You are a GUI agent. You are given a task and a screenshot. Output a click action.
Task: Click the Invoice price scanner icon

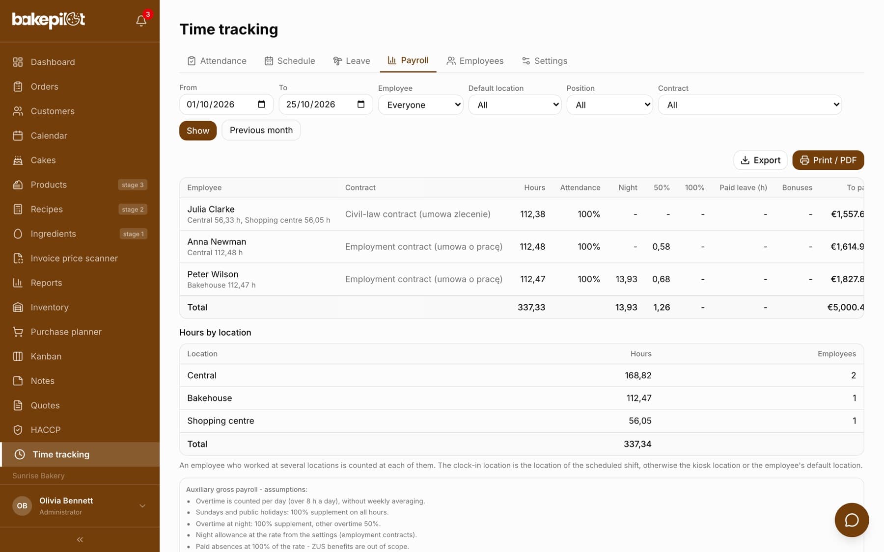[18, 258]
